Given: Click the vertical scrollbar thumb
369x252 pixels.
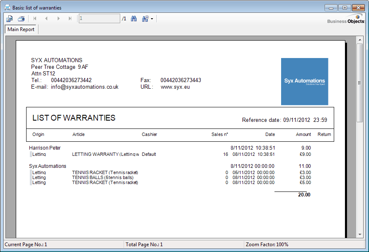Looking at the screenshot, I should 359,82.
